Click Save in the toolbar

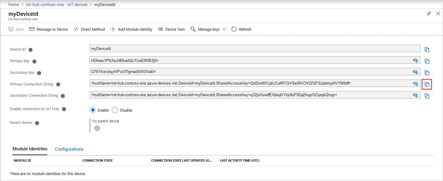click(x=16, y=29)
